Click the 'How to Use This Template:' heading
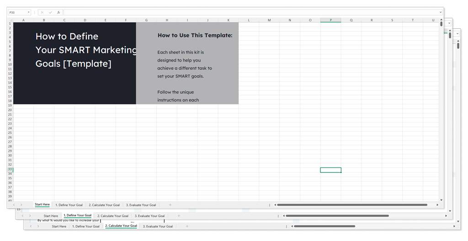Screen dimensions: 468x241 point(195,35)
